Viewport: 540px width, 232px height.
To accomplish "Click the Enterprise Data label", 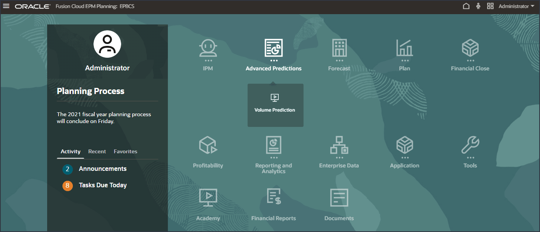I will 339,165.
